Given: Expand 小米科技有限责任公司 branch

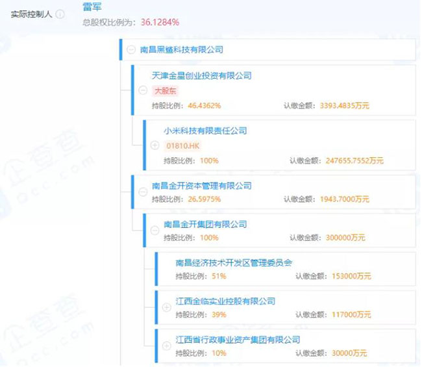Looking at the screenshot, I should pos(155,146).
